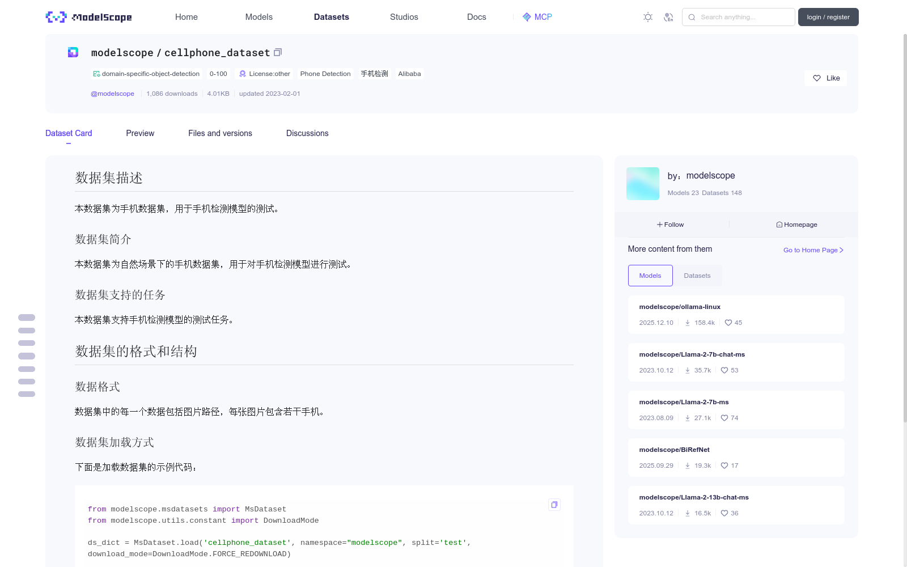Viewport: 907px width, 567px height.
Task: Open the Models menu item
Action: (259, 17)
